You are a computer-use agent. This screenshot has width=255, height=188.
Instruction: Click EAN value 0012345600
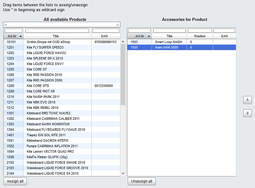click(x=104, y=86)
